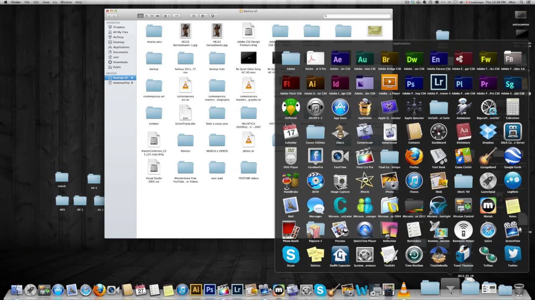Switch Finder to Cover Flow view
The height and width of the screenshot is (300, 535).
pos(158,16)
